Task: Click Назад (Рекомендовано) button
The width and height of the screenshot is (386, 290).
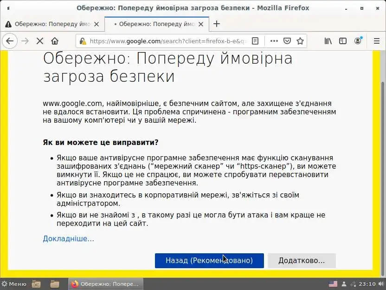Action: click(x=209, y=261)
